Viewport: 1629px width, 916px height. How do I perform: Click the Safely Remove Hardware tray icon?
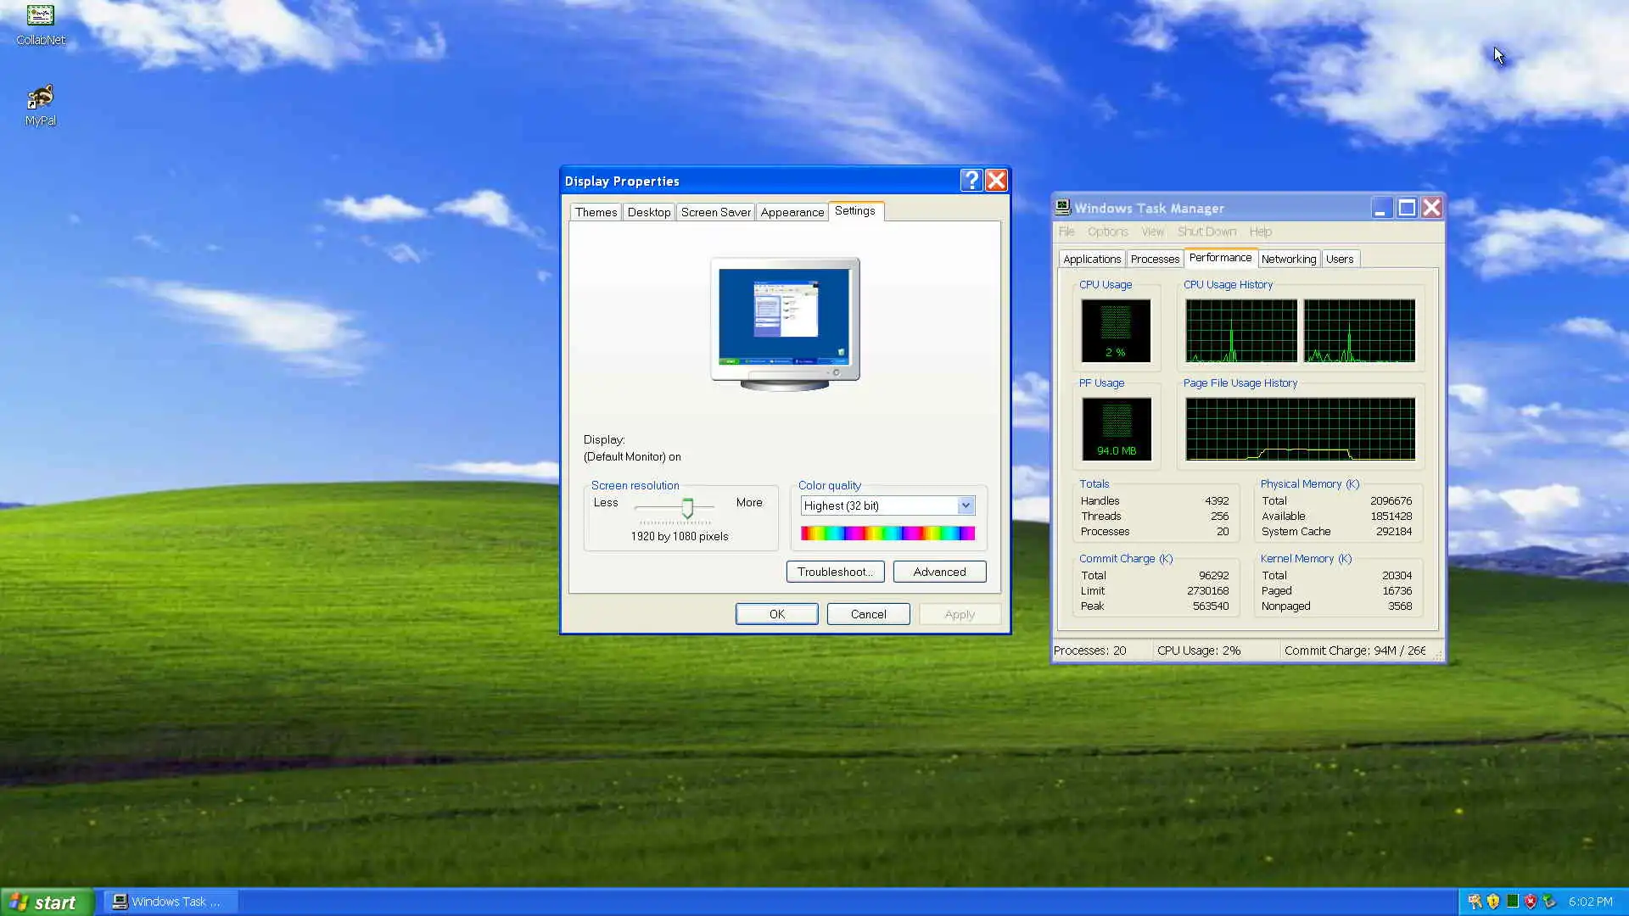point(1549,902)
